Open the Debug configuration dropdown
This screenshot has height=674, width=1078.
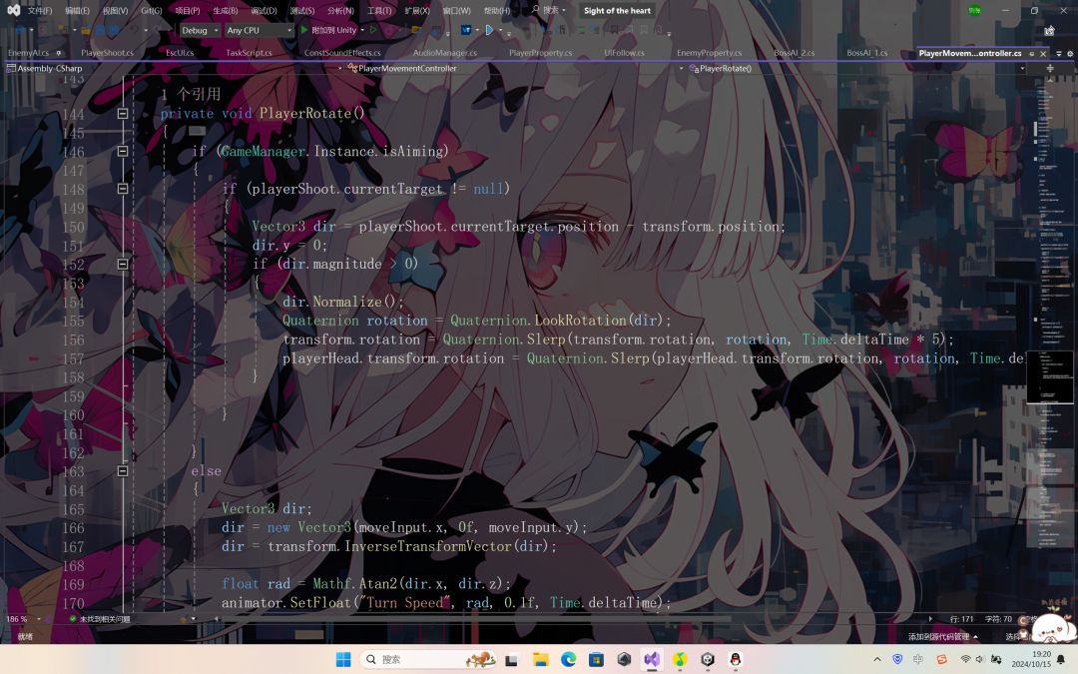200,30
